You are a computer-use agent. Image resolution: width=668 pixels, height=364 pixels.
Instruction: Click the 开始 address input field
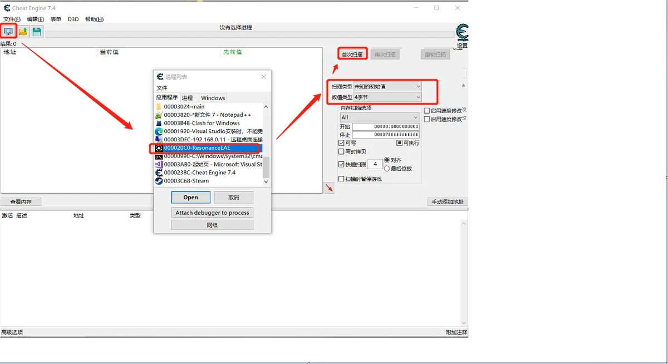click(x=385, y=127)
